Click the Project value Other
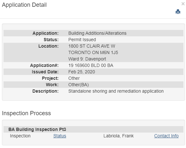Screen dimensions: 186x148 pos(74,78)
